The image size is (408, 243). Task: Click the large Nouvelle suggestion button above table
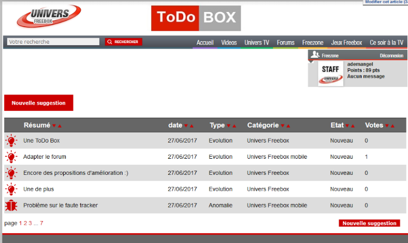(39, 103)
